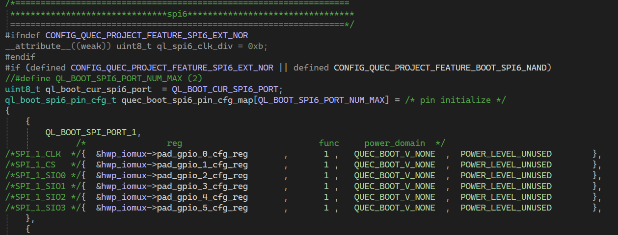This screenshot has height=235, width=618.
Task: Click the ql_boot_cur_spi6_port variable
Action: click(x=98, y=89)
